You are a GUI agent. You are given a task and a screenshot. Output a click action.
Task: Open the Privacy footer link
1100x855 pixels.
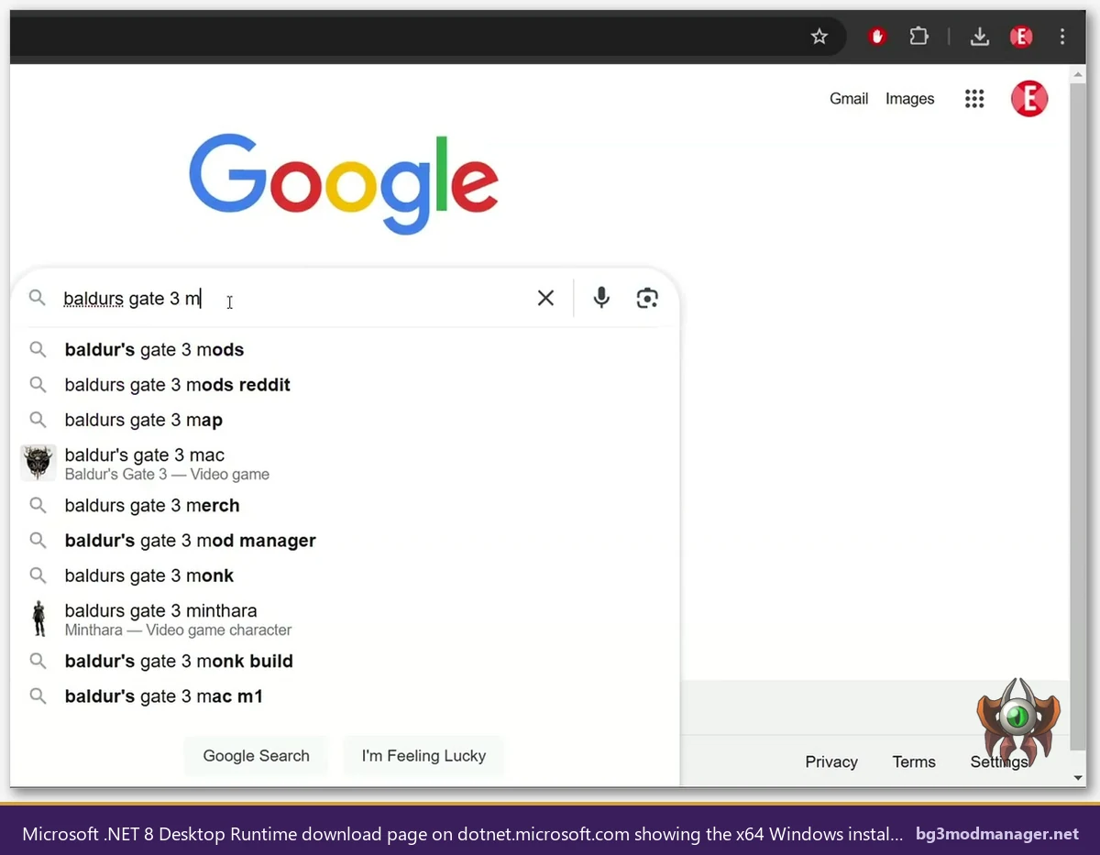[831, 762]
